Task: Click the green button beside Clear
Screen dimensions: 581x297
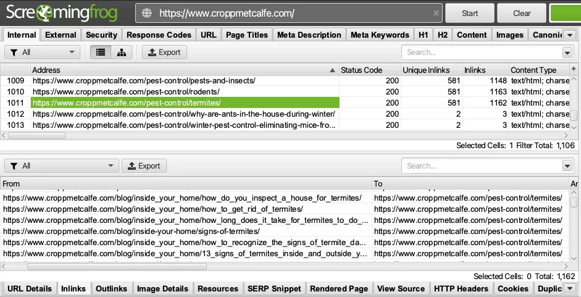Action: pos(565,14)
